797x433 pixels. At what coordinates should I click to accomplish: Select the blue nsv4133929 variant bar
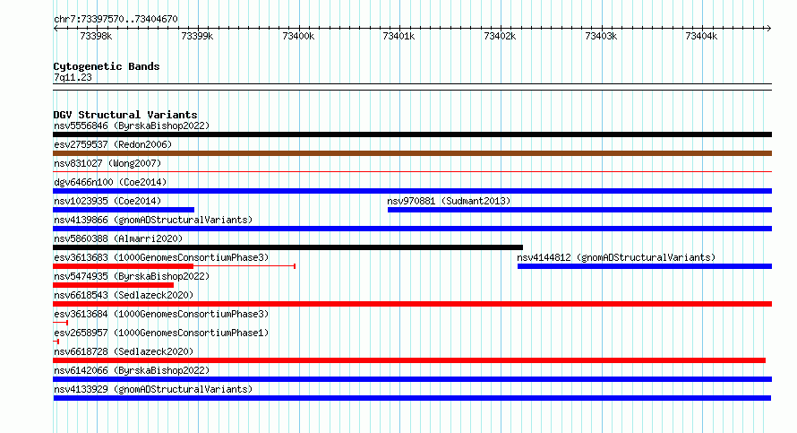[x=412, y=398]
